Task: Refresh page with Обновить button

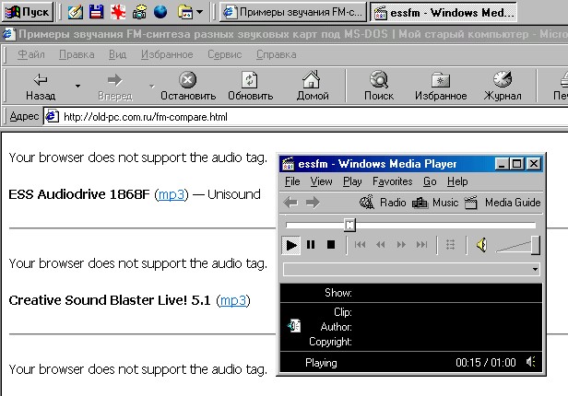Action: coord(250,87)
